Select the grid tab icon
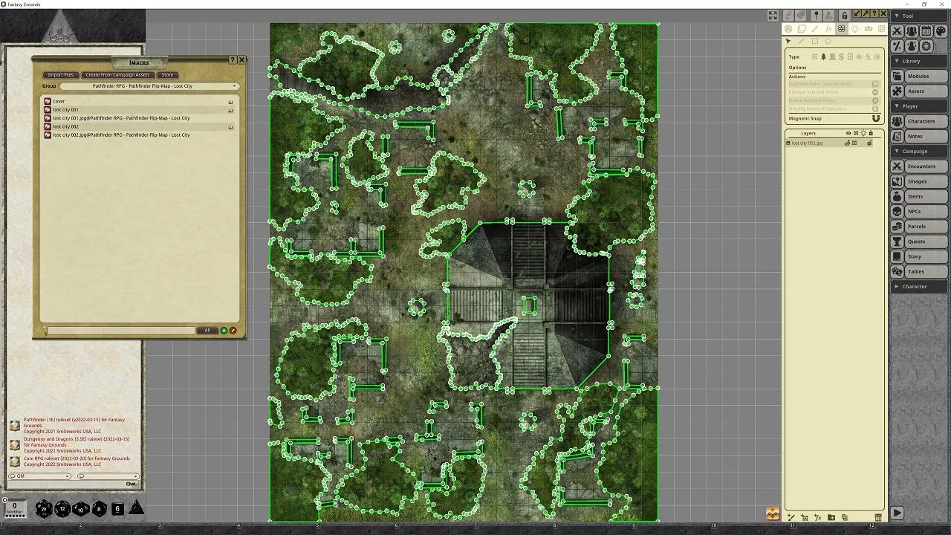 point(882,29)
